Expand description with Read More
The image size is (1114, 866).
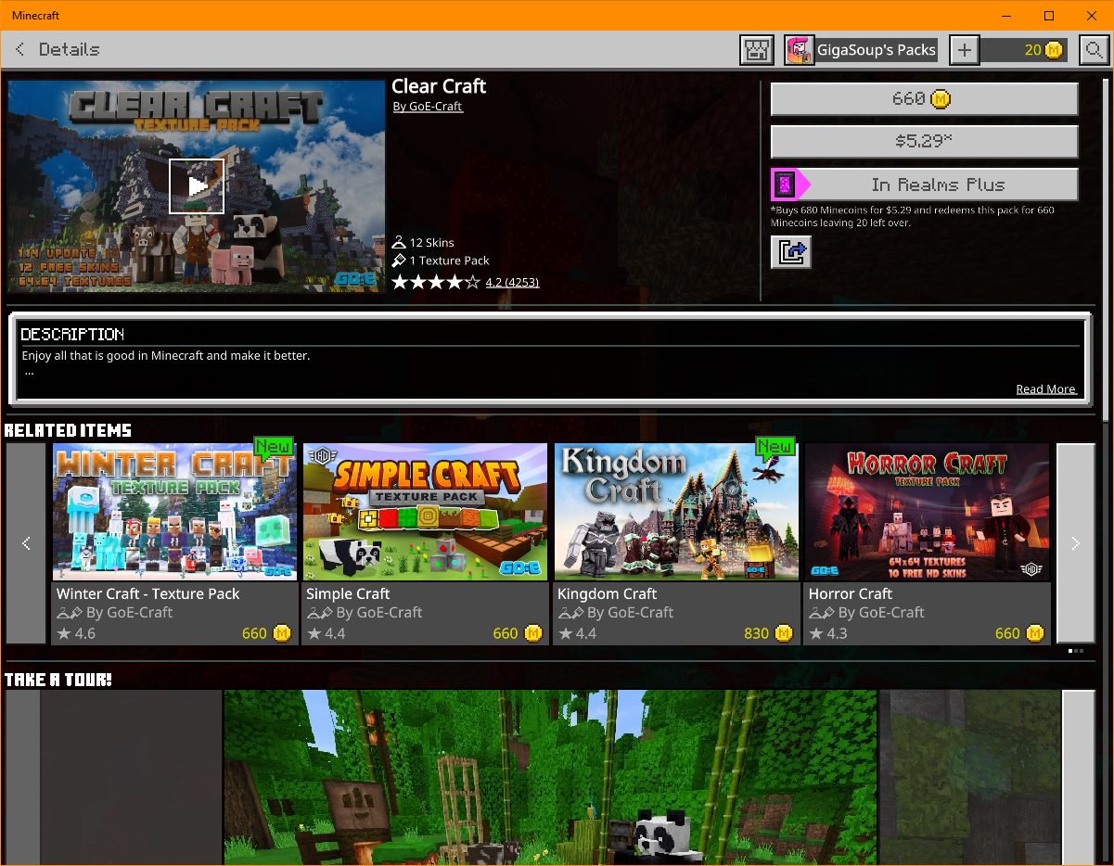(1045, 389)
